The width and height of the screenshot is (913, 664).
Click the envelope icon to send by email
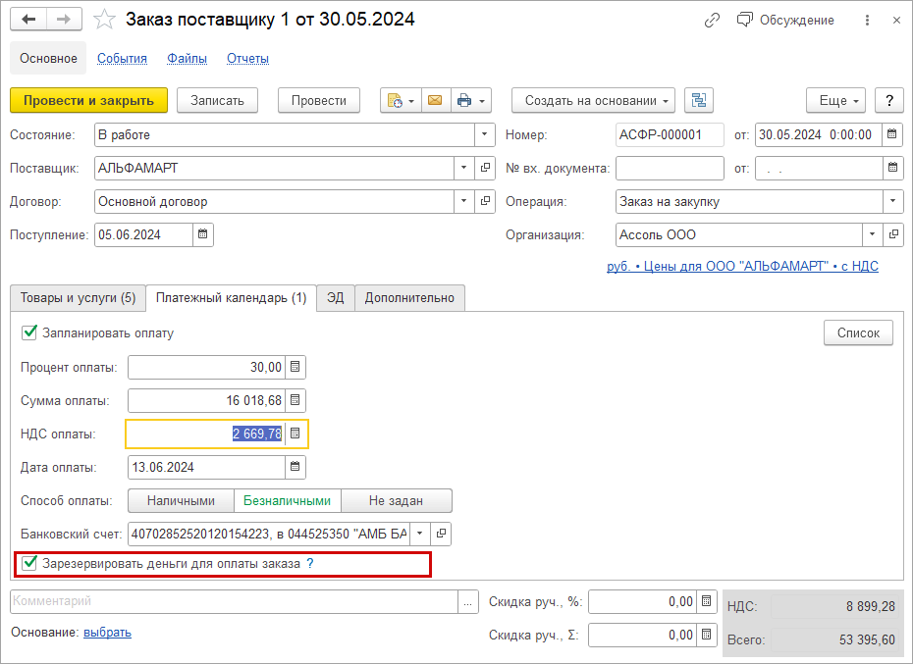pyautogui.click(x=434, y=100)
